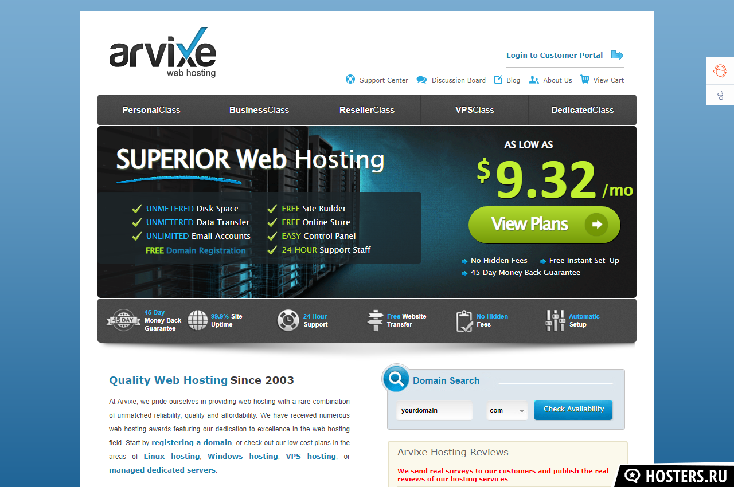Click the FREE Site Builder feature text

tap(314, 209)
